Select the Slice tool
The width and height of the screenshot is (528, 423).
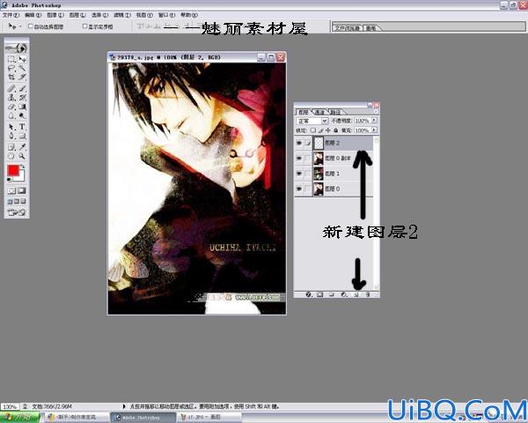point(22,77)
